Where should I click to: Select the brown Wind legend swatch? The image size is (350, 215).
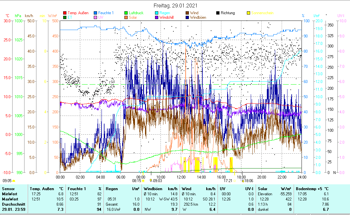pos(187,13)
